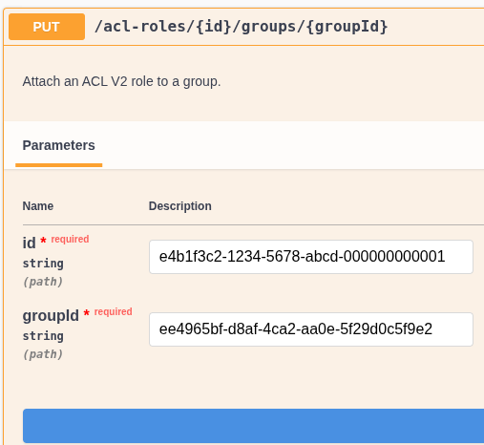This screenshot has width=484, height=445.
Task: Click the 'required' label next to id
Action: (x=70, y=239)
